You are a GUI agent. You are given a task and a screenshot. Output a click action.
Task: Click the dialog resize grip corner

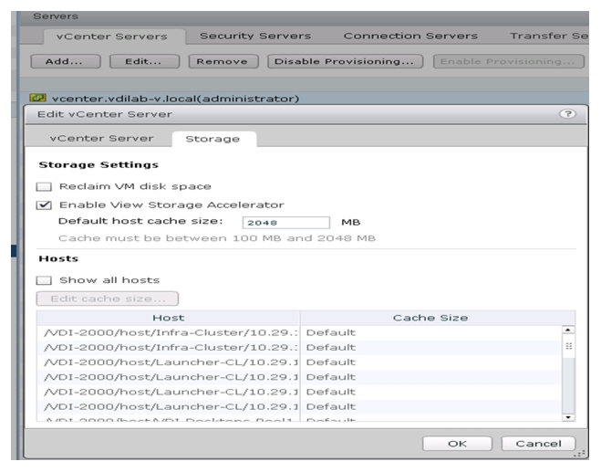579,454
